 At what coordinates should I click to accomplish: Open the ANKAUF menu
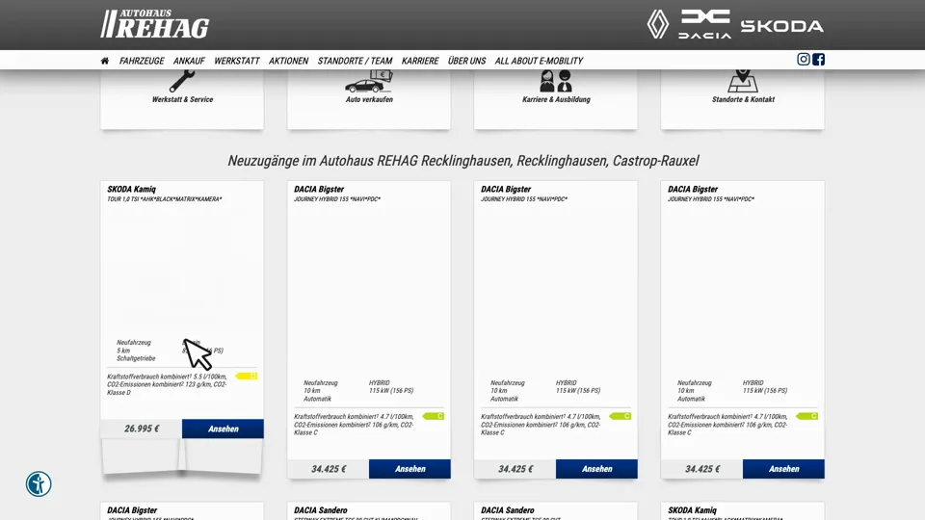pyautogui.click(x=189, y=61)
